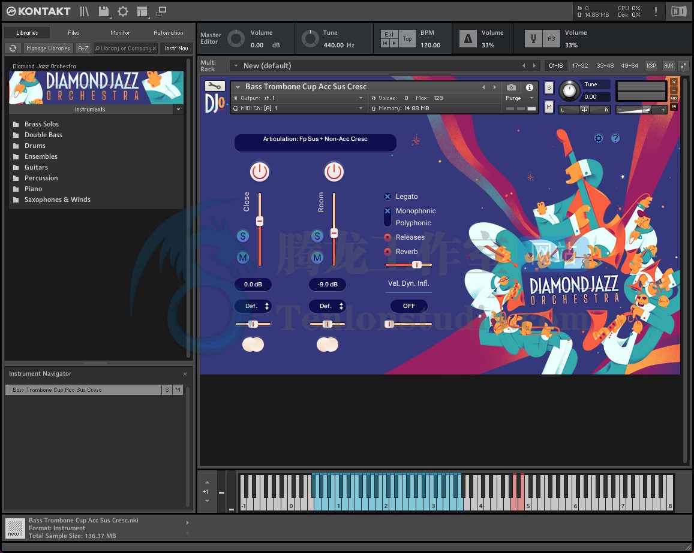The image size is (694, 553).
Task: Click the NI logo at top right
Action: click(x=678, y=11)
